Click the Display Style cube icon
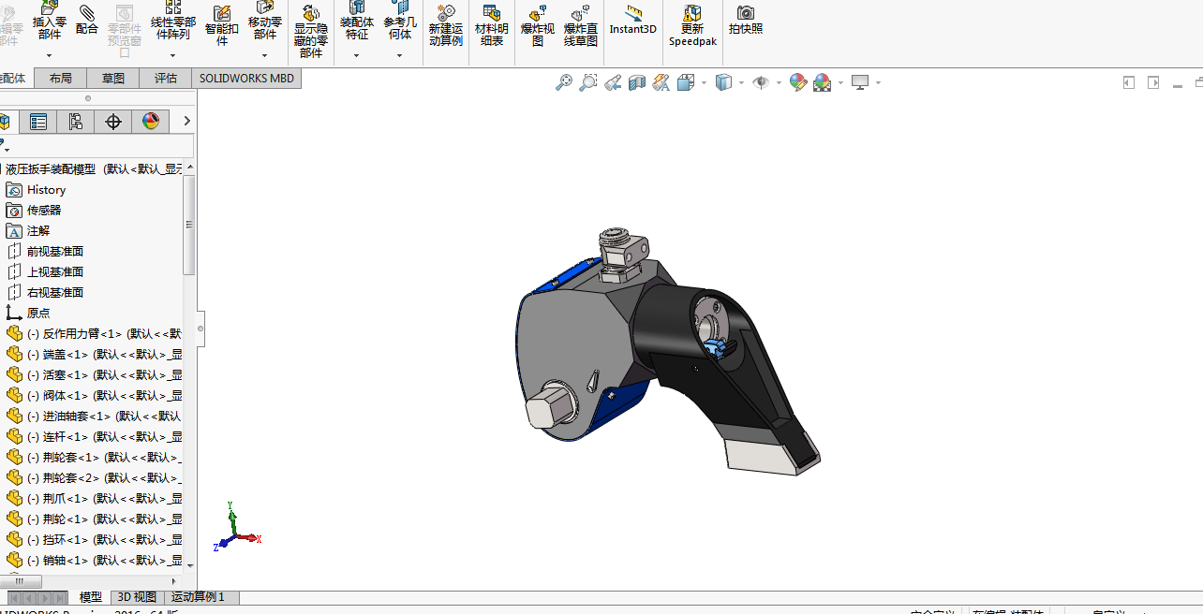 (723, 82)
